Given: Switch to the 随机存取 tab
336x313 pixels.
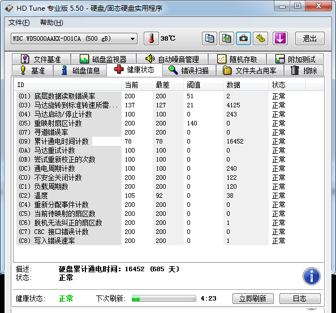Looking at the screenshot, I should pyautogui.click(x=238, y=59).
